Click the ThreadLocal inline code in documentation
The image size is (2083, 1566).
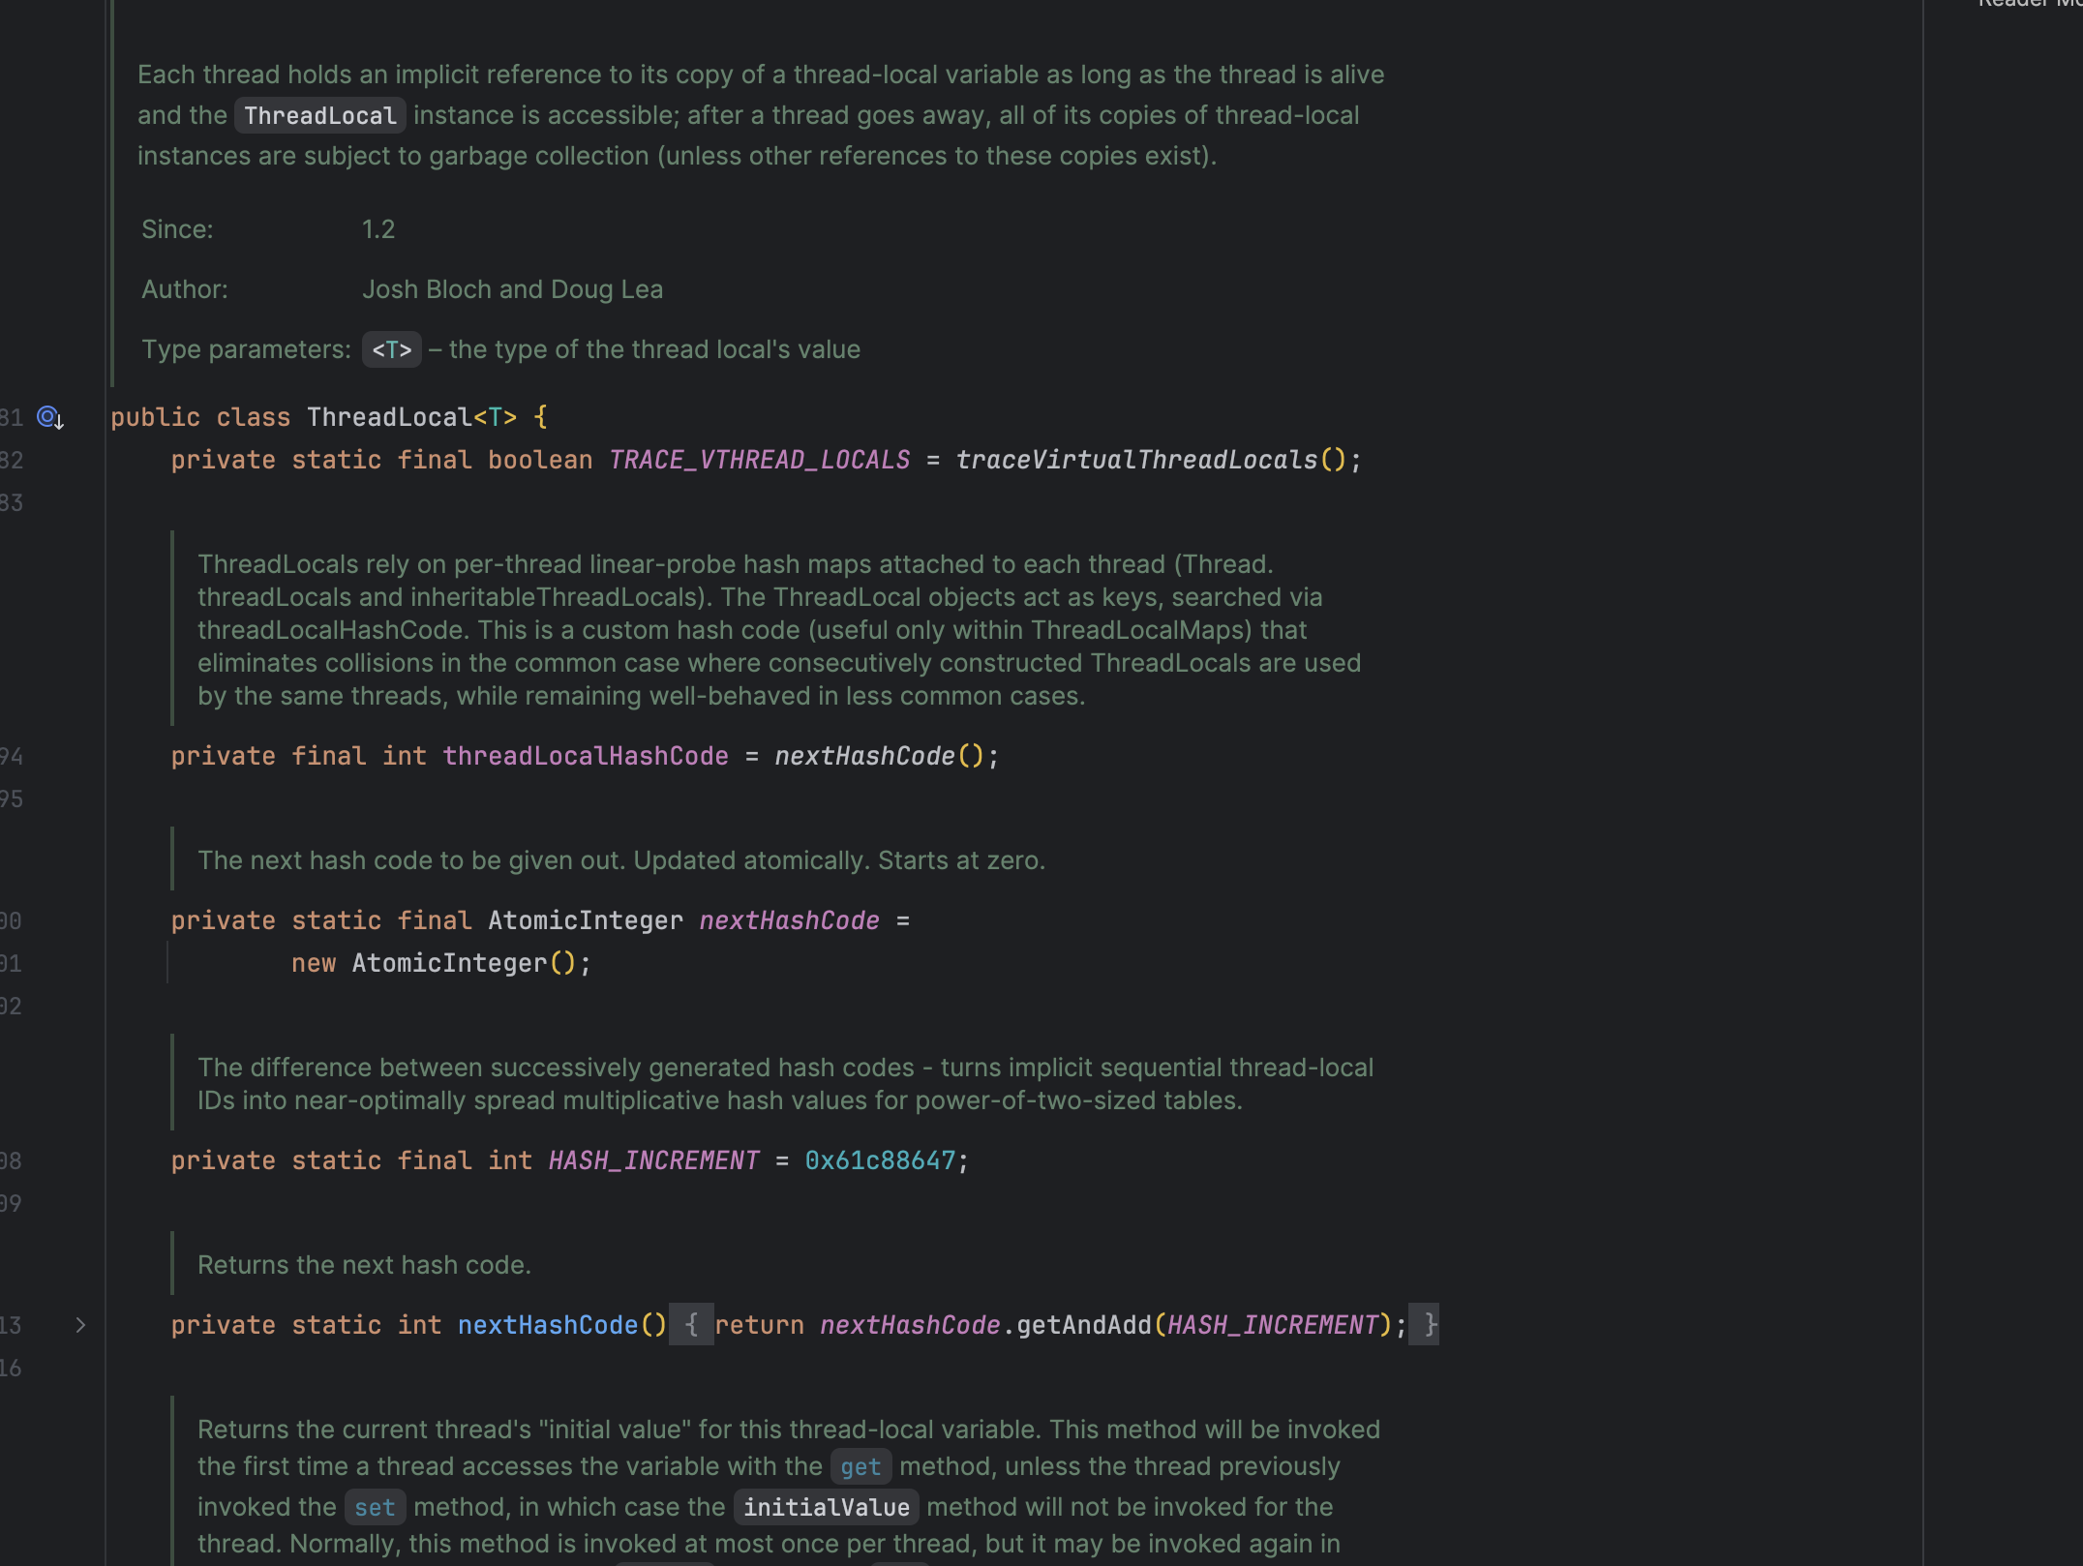pyautogui.click(x=319, y=116)
